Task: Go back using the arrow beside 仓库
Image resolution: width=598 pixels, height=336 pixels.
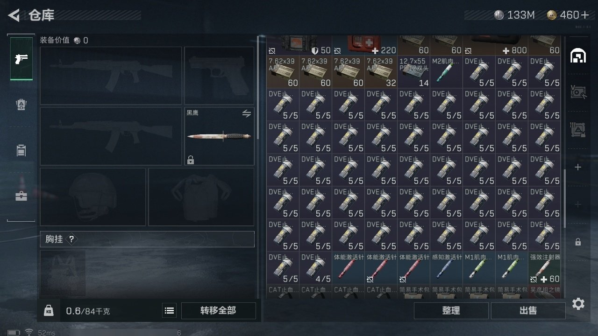Action: (14, 15)
